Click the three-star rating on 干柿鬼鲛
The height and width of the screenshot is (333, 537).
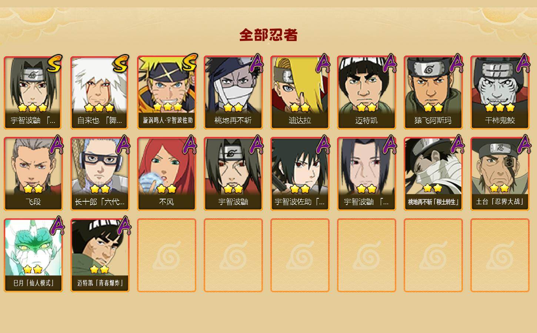click(500, 107)
